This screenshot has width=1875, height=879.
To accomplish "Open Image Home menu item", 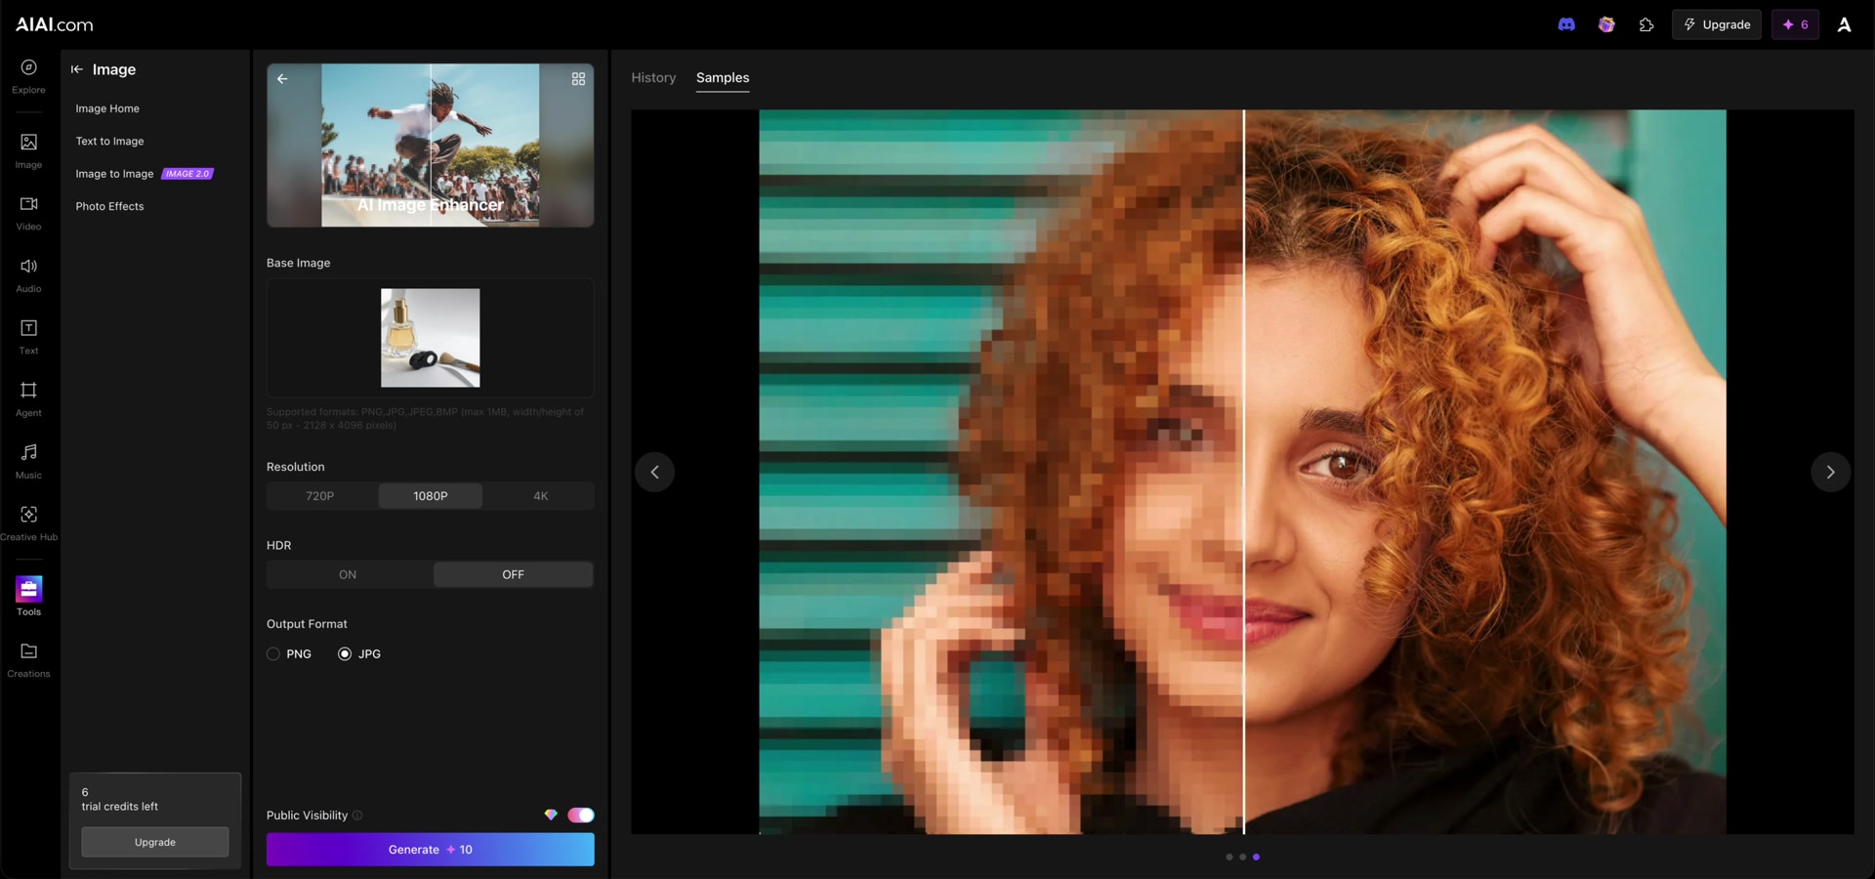I will click(107, 108).
